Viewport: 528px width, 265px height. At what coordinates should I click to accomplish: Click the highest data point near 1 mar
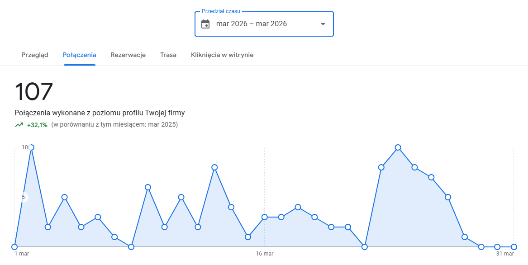click(x=31, y=147)
